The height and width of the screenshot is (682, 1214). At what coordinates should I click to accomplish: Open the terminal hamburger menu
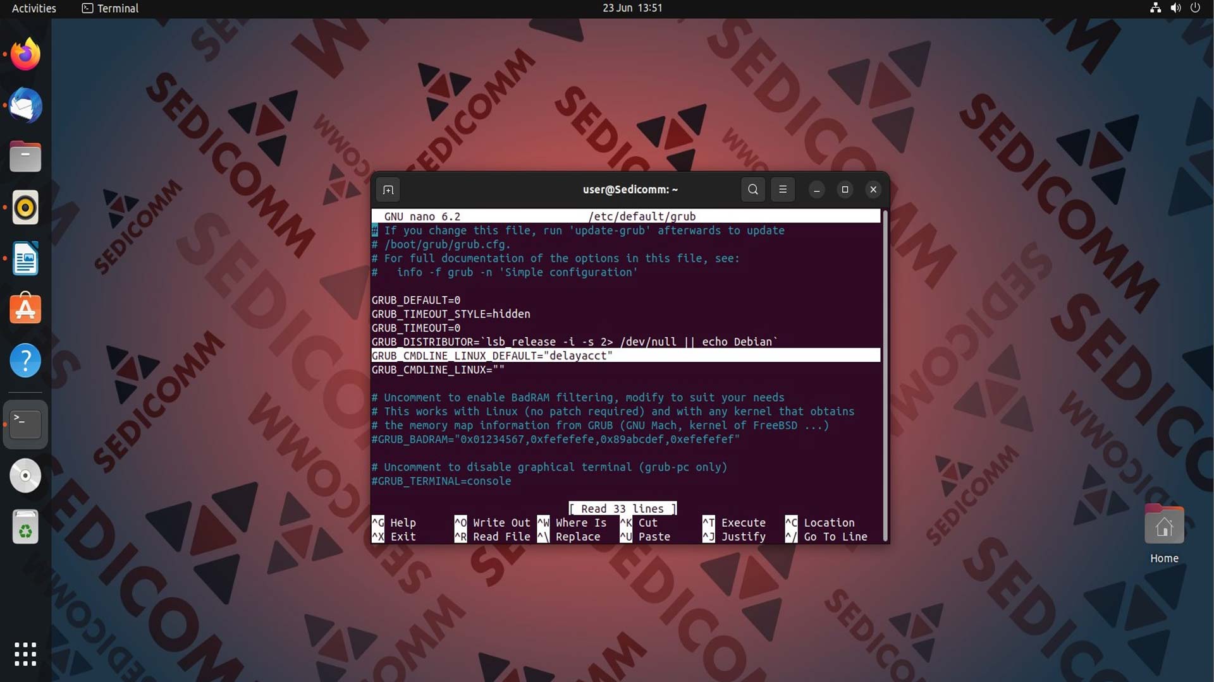pos(783,189)
